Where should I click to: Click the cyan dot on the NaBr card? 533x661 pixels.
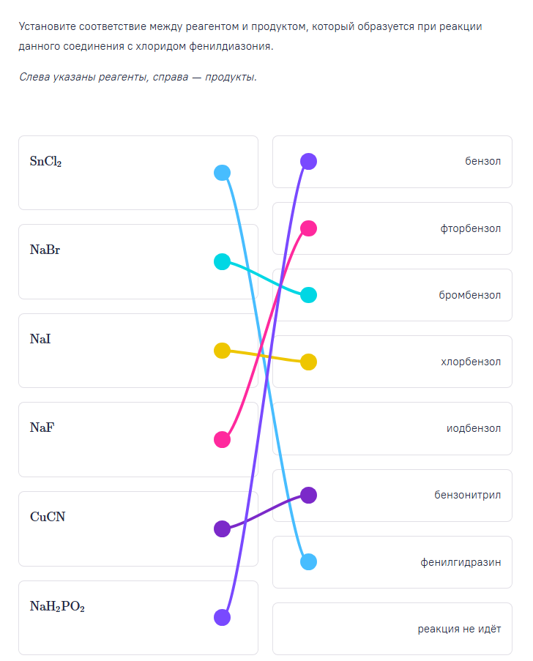222,261
